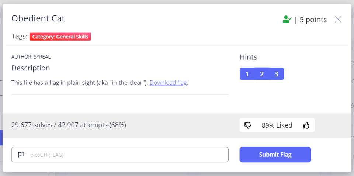This screenshot has width=354, height=176.
Task: Click the green solved-user check icon
Action: point(287,19)
